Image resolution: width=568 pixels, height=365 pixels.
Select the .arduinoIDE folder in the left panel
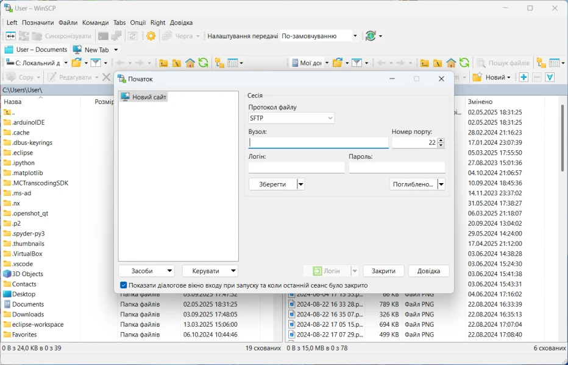click(x=24, y=122)
